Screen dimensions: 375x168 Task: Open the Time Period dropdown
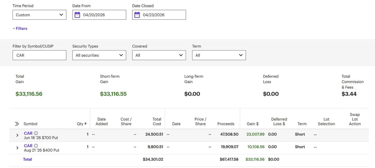click(x=39, y=15)
